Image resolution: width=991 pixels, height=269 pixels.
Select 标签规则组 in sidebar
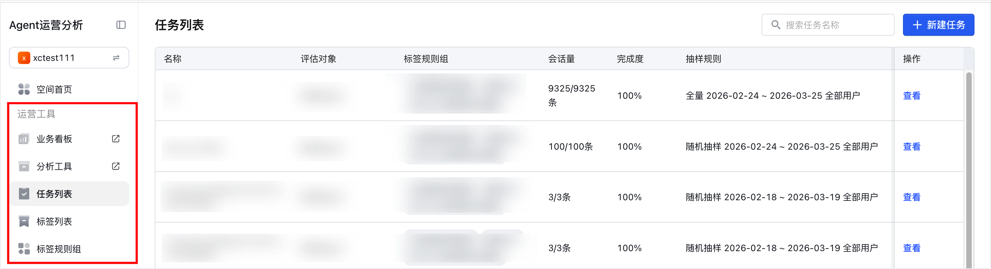(x=58, y=249)
